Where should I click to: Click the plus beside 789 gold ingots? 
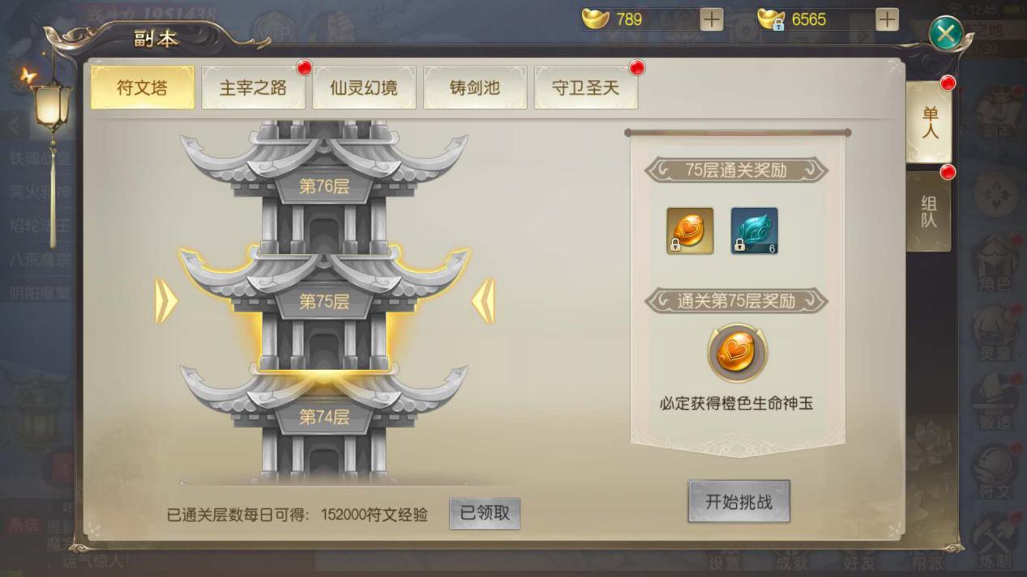tap(712, 19)
